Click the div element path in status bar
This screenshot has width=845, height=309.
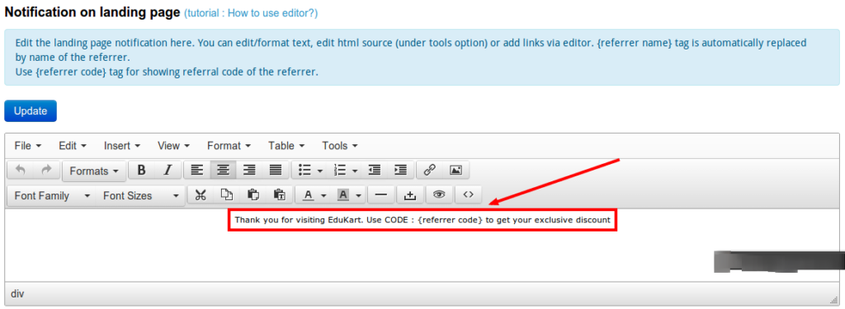pos(17,294)
